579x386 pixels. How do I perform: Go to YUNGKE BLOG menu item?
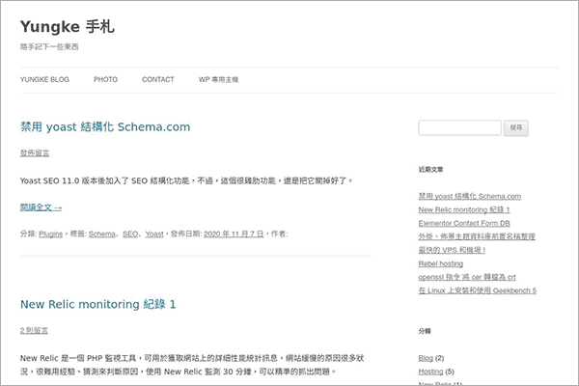click(44, 79)
